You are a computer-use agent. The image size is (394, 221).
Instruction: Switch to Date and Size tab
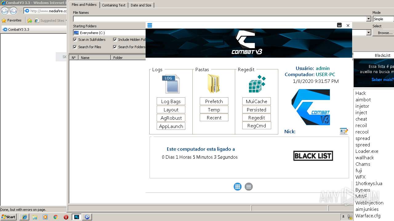pos(141,5)
